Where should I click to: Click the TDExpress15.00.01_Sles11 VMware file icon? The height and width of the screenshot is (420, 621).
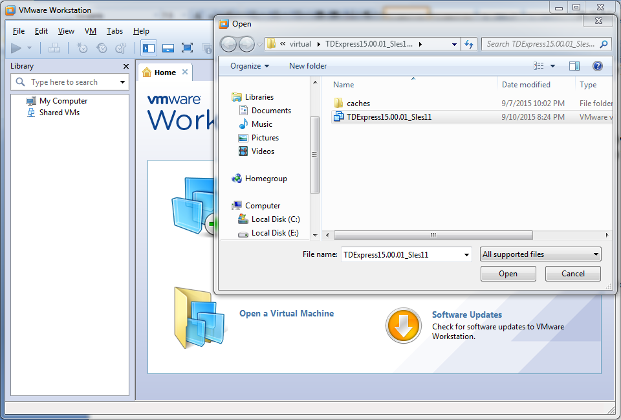tap(338, 116)
